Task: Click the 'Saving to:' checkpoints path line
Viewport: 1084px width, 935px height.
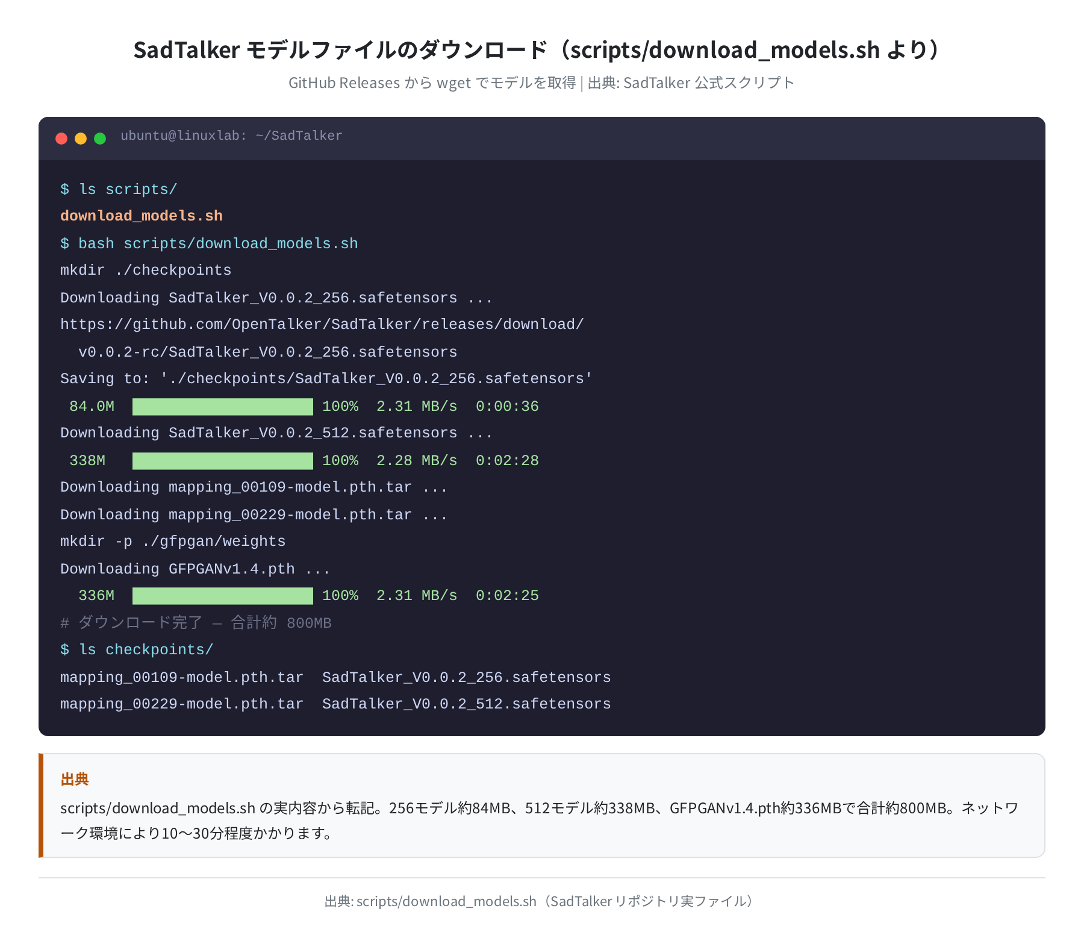Action: tap(326, 378)
